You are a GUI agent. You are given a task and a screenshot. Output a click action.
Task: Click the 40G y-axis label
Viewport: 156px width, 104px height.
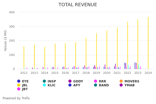tap(12, 12)
